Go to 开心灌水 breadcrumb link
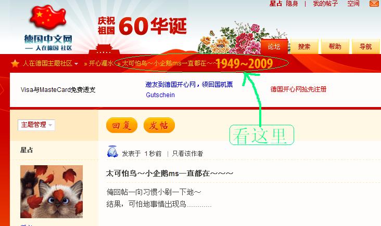Image resolution: width=381 pixels, height=226 pixels. [x=101, y=63]
